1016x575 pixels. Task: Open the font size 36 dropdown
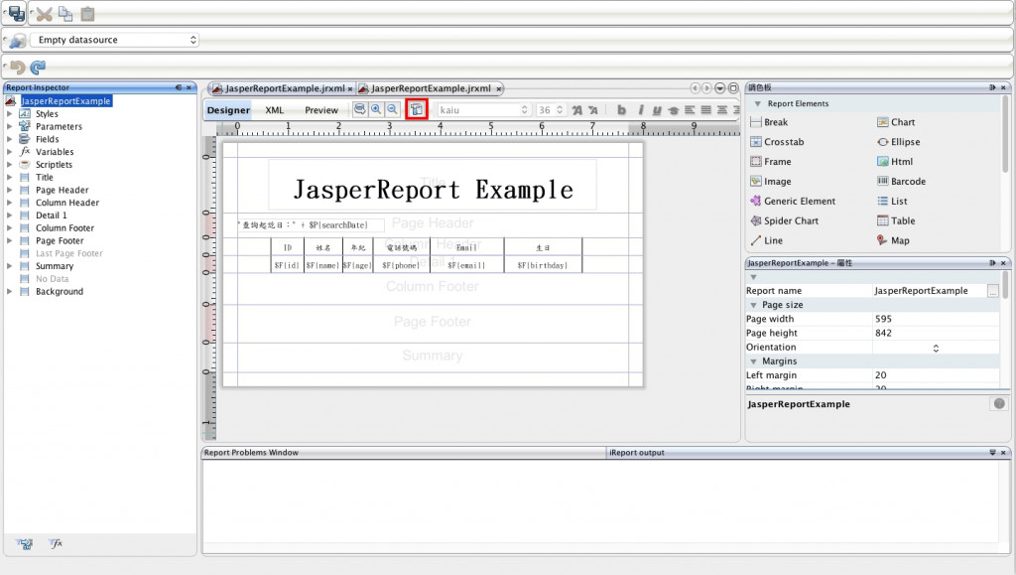[x=552, y=110]
